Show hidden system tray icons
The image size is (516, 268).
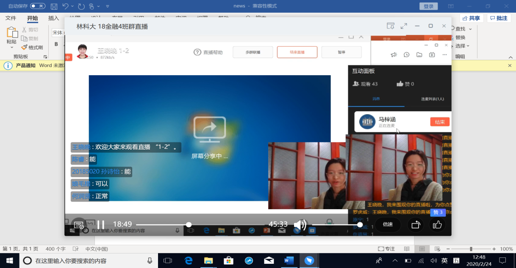coord(395,260)
